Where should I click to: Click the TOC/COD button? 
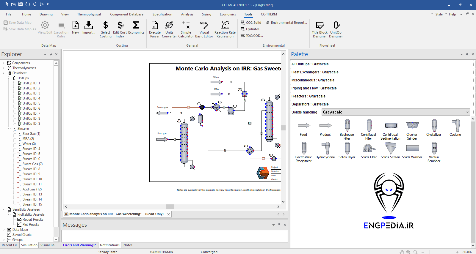252,36
